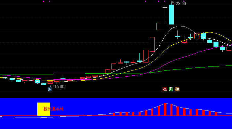Select the yellow signal block in indicator panel
232x129 pixels.
click(x=44, y=109)
